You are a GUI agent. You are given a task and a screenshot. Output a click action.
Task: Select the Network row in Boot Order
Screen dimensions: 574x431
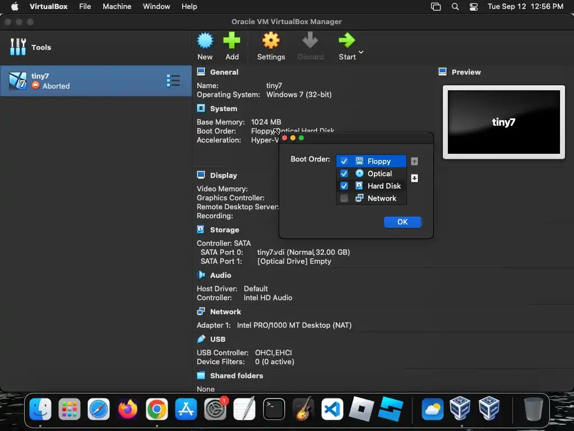pos(371,198)
